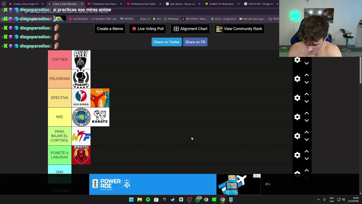362x204 pixels.
Task: Switch to tyler durden search tab
Action: 183,4
